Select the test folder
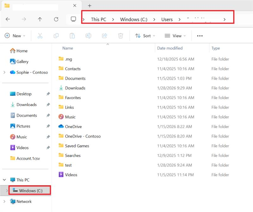 click(65, 165)
